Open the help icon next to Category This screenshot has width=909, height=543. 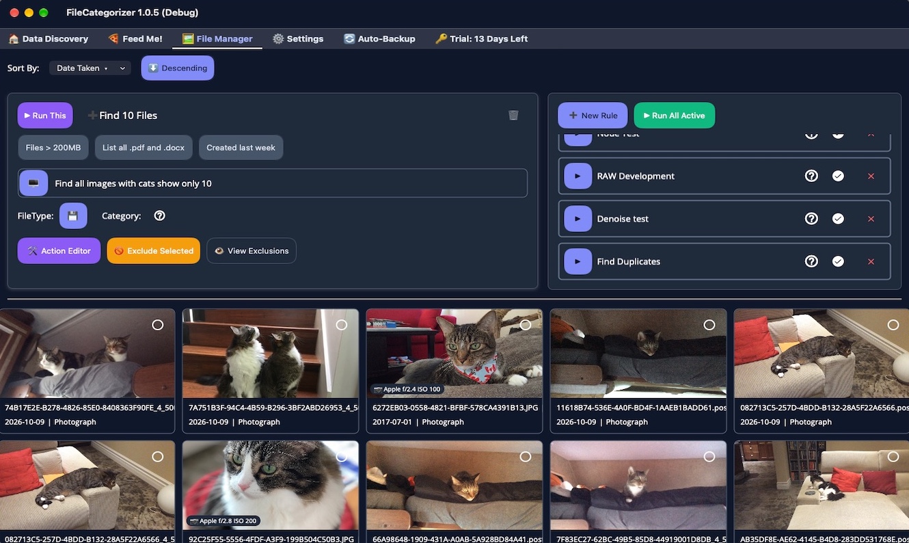coord(160,215)
